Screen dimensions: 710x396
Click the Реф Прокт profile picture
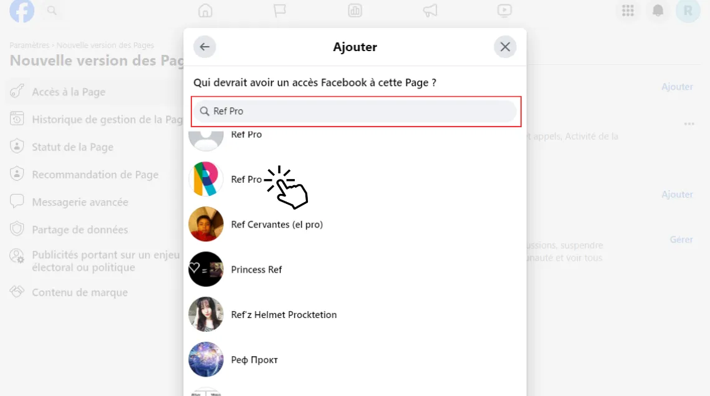click(206, 359)
